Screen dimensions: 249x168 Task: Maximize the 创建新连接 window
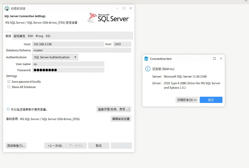[124, 8]
